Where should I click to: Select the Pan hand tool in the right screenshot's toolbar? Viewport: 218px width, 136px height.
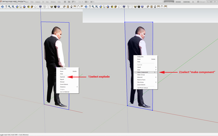tap(90, 7)
